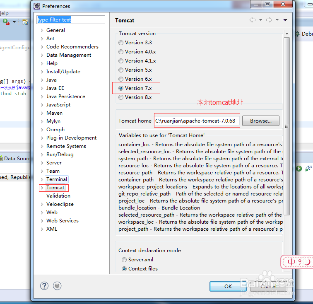Select Veloeclipse in preferences tree
This screenshot has width=313, height=304.
[60, 204]
